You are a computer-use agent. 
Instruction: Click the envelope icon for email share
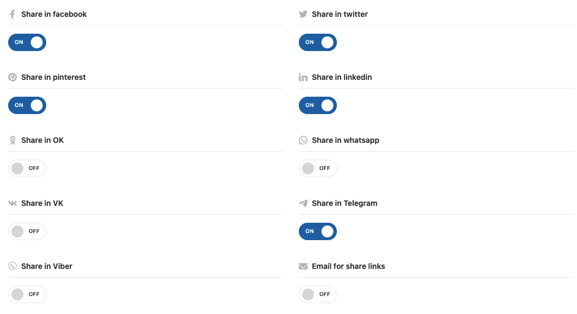[x=303, y=266]
